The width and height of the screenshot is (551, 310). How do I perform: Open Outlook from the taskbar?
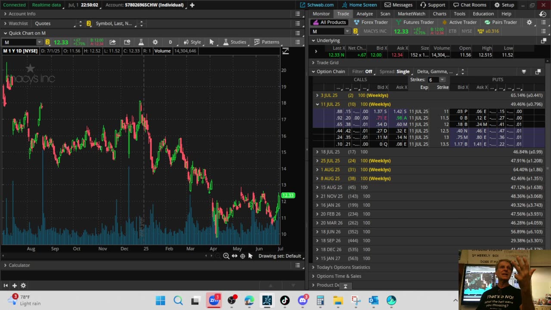point(373,300)
